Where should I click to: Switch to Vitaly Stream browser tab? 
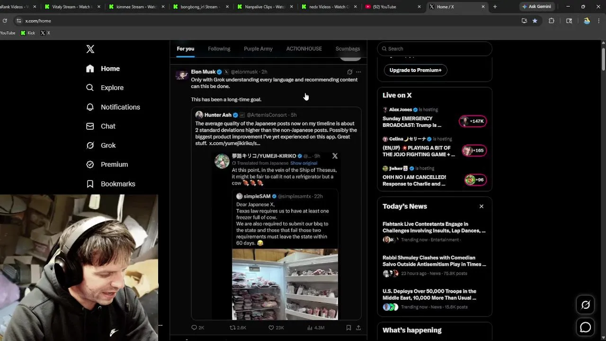point(71,7)
